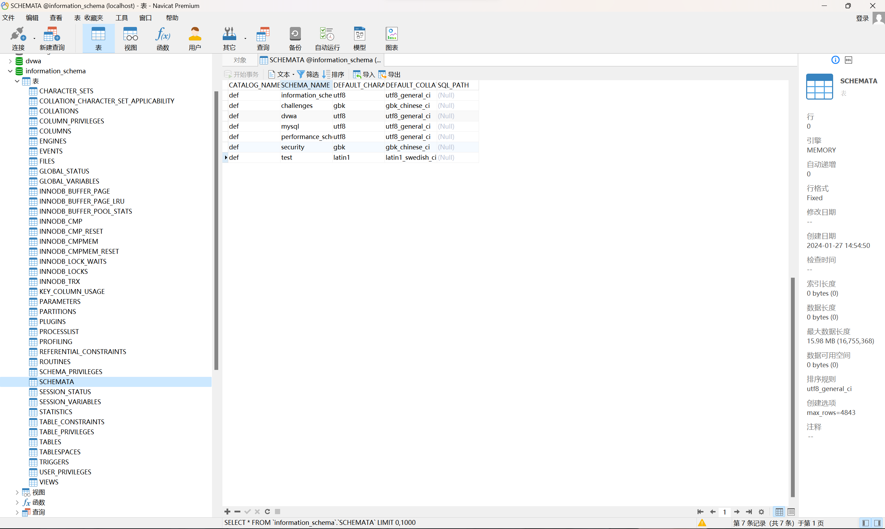Click the refresh icon in bottom toolbar
The height and width of the screenshot is (529, 885).
pos(267,511)
